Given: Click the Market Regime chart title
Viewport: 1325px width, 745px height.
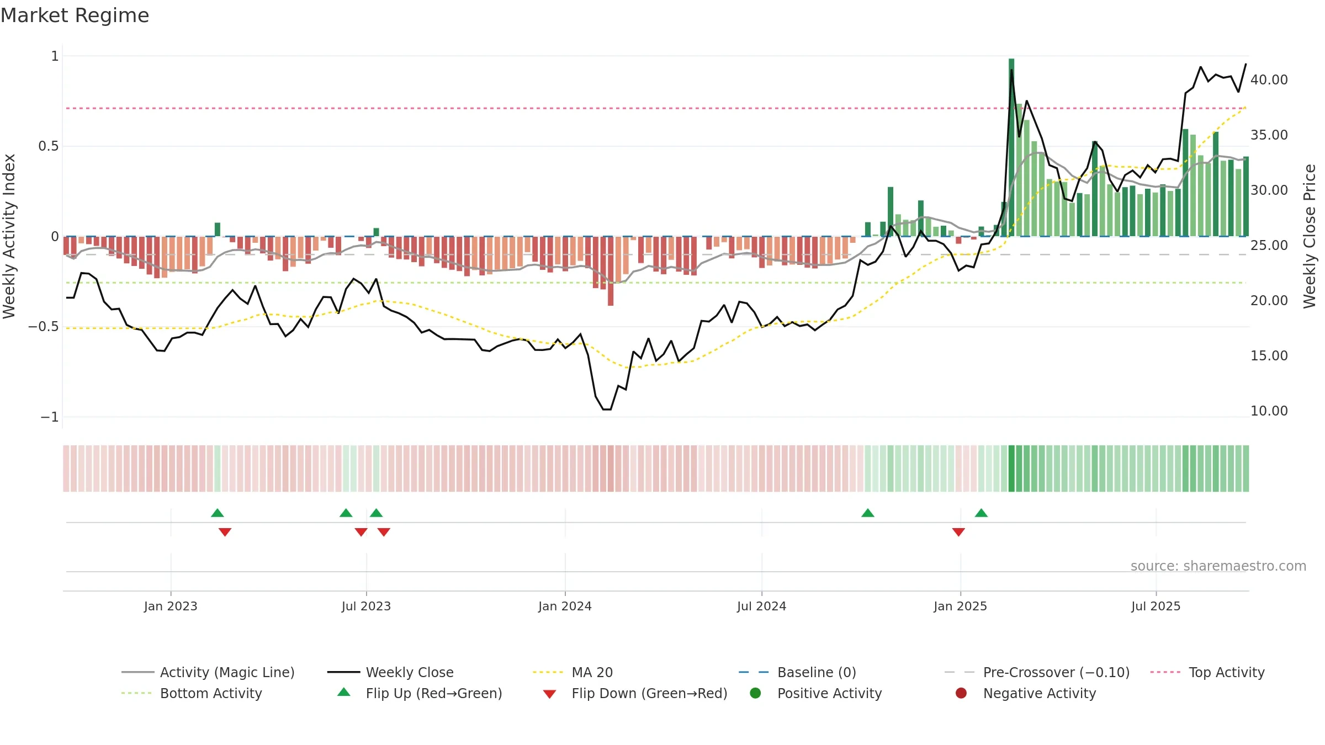Looking at the screenshot, I should click(75, 15).
